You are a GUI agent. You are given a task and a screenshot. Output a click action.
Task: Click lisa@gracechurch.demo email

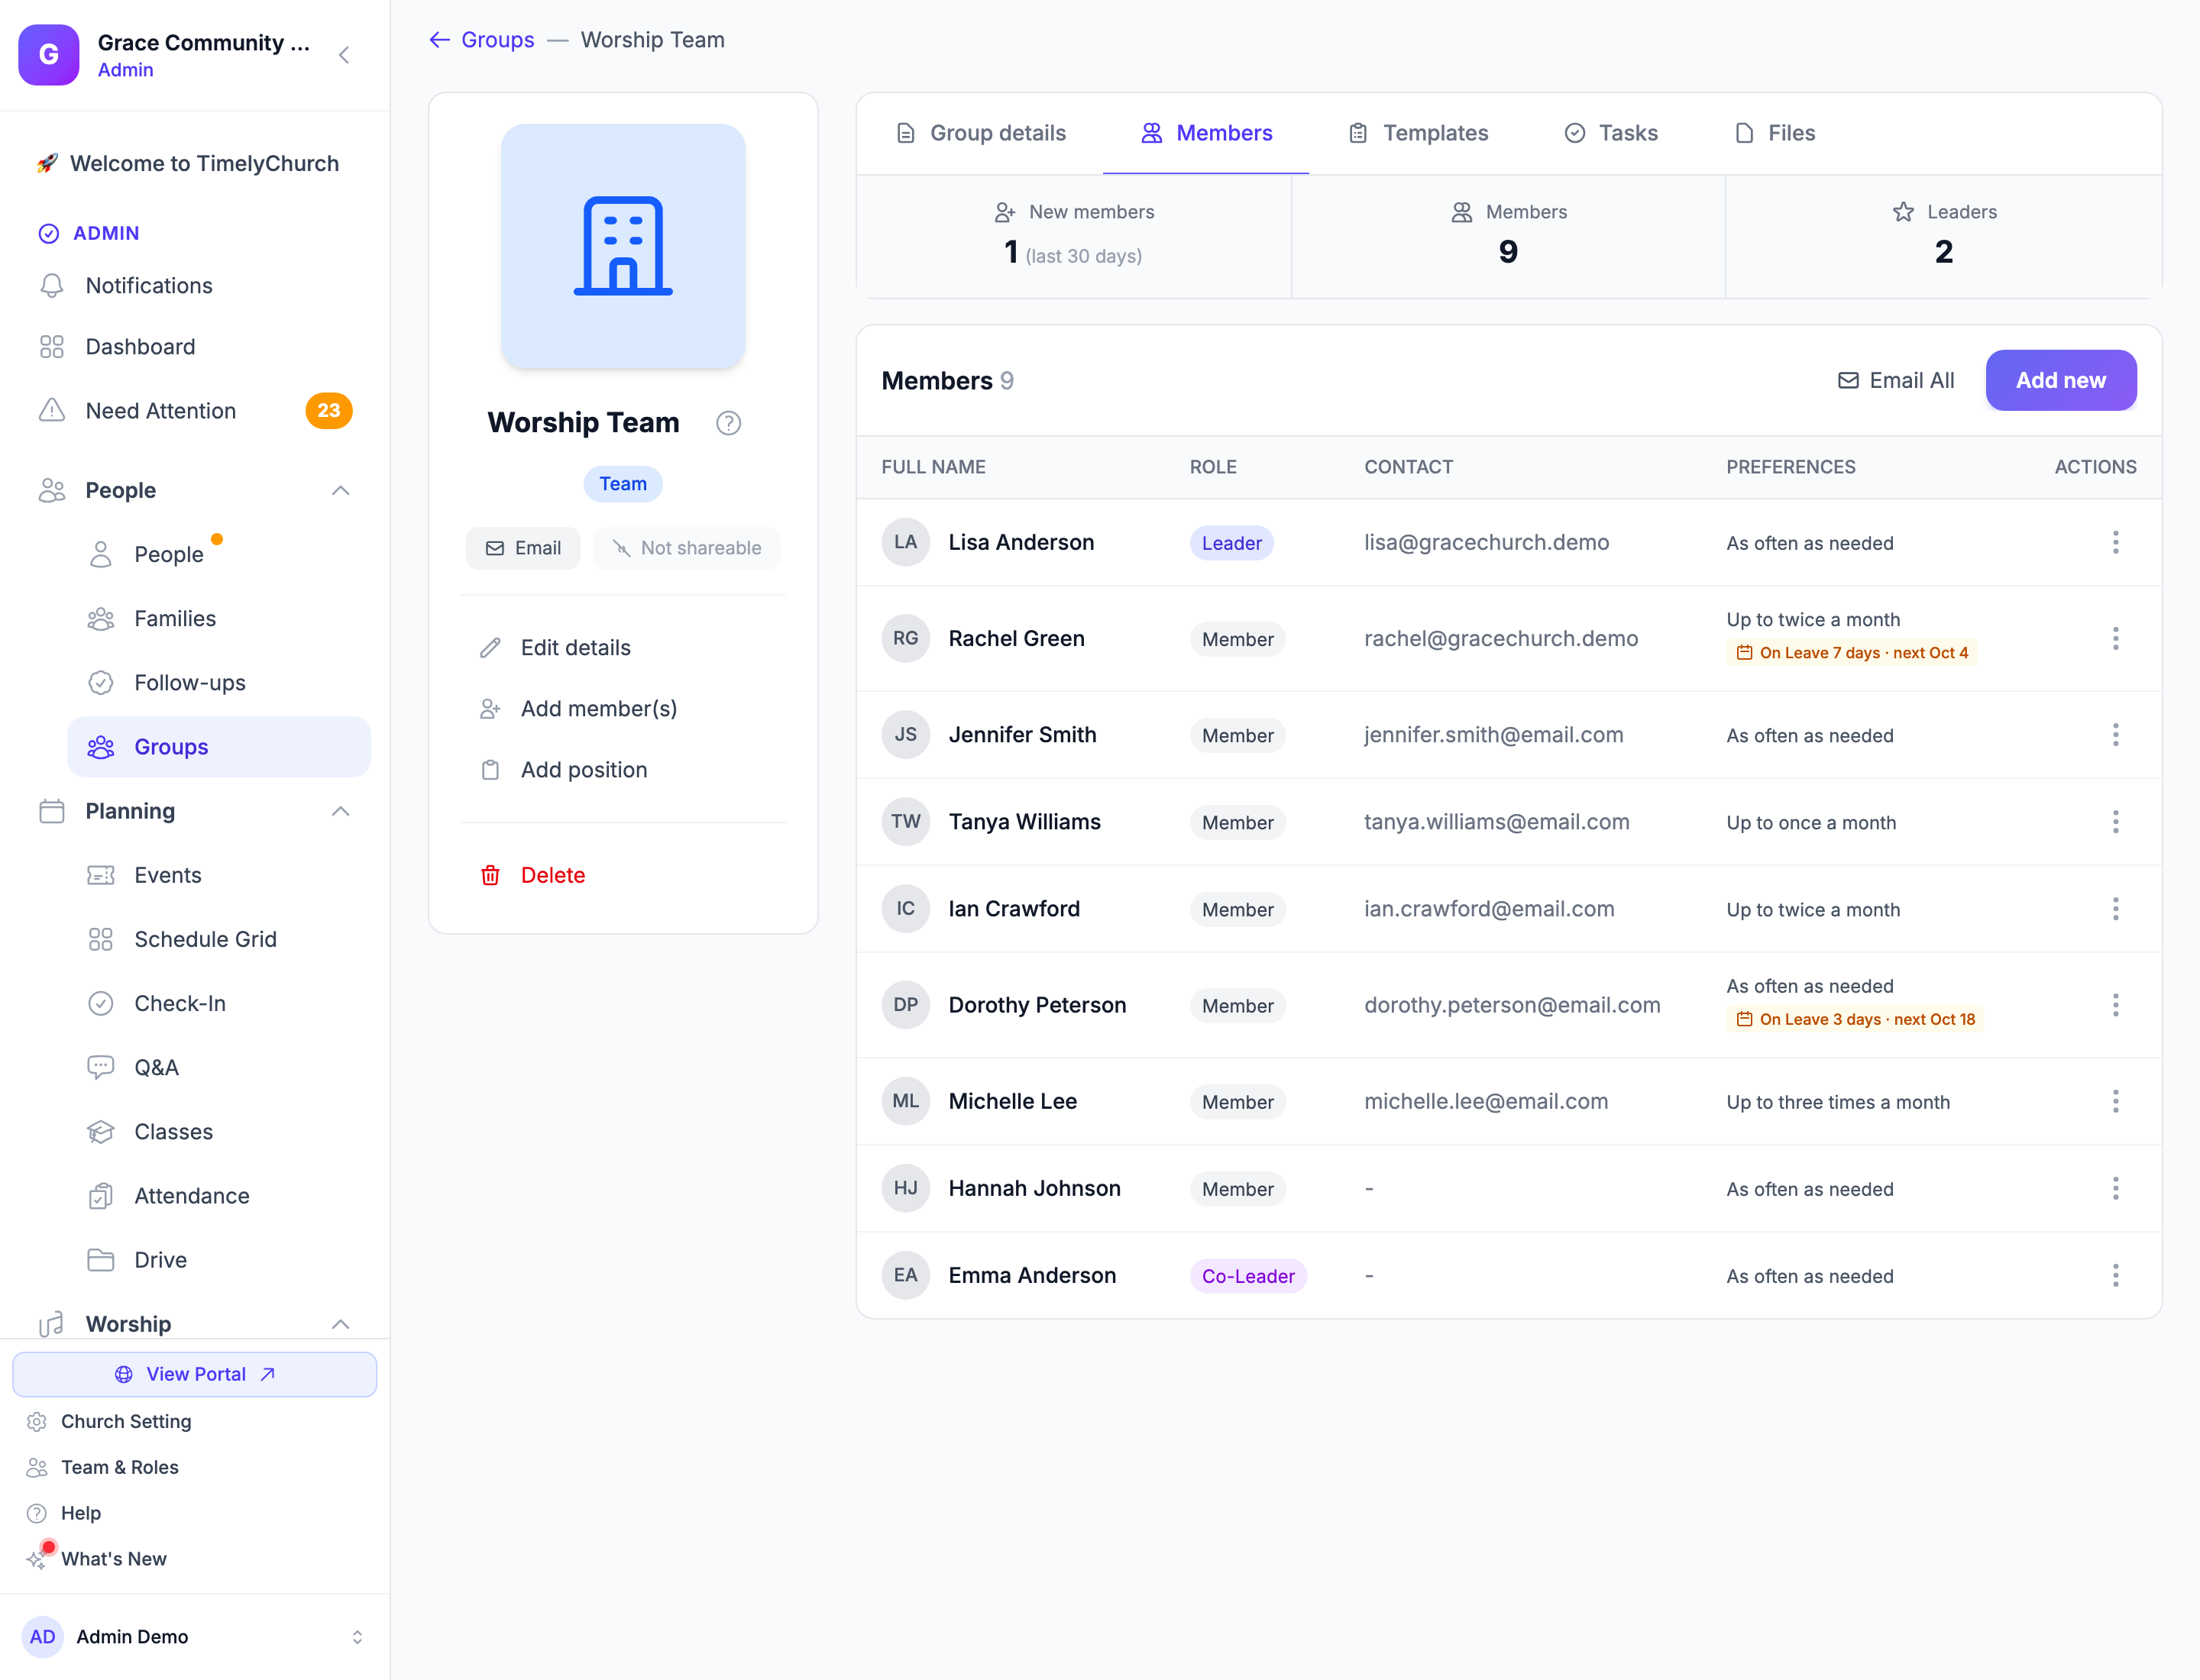point(1486,542)
